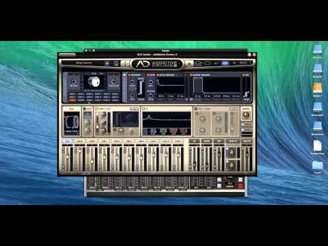Switch to the Kit page tab
This screenshot has width=328, height=246.
tap(217, 63)
